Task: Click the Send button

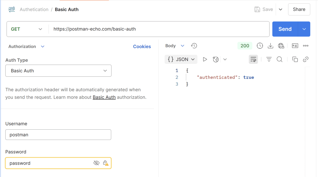Action: (285, 29)
